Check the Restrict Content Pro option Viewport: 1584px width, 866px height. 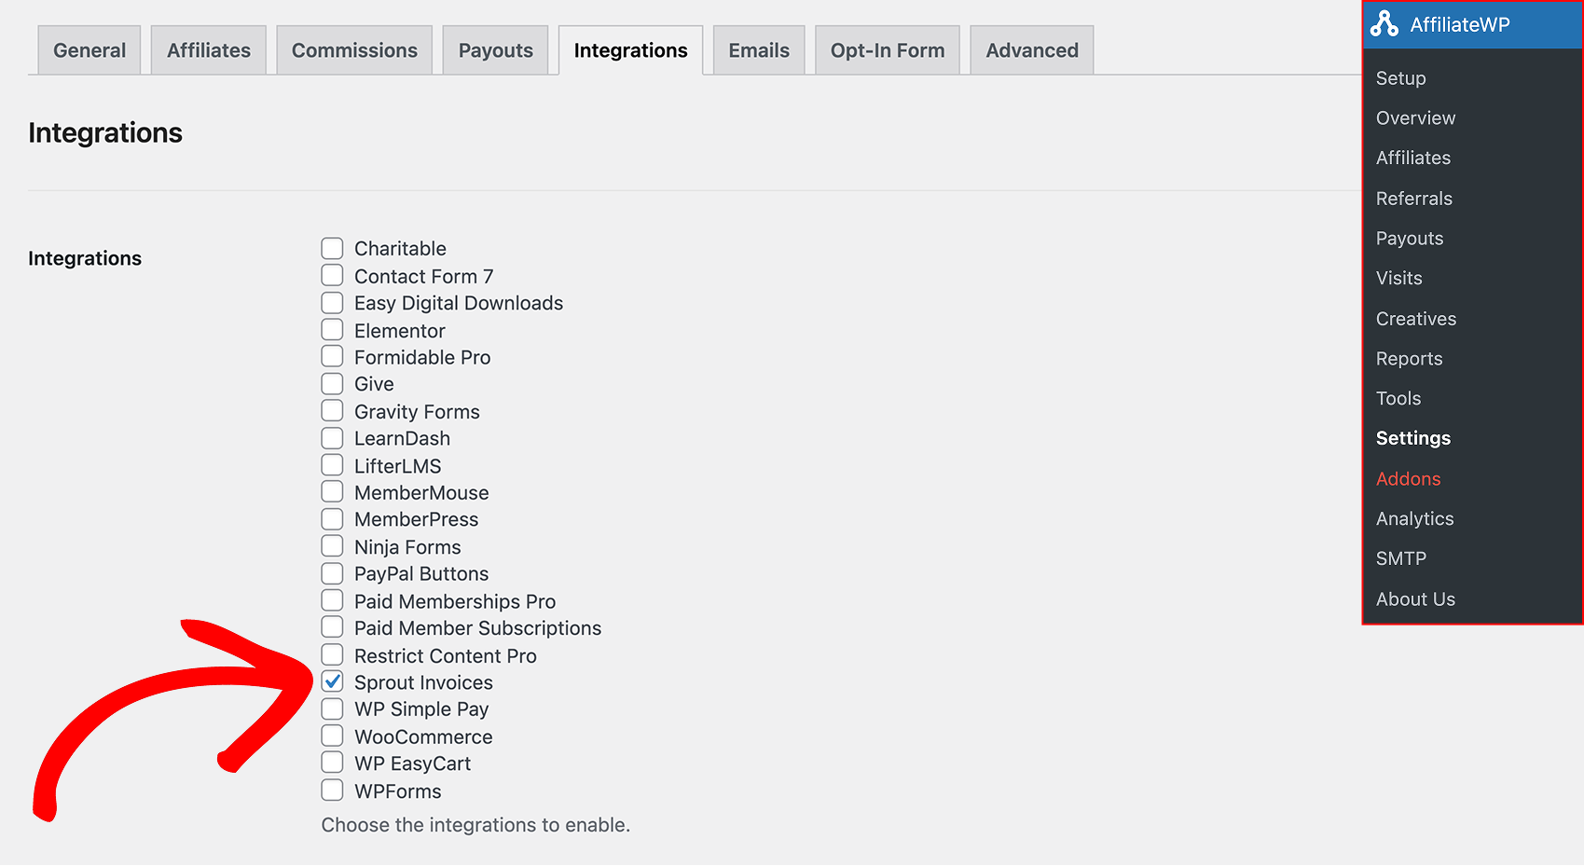(x=333, y=653)
